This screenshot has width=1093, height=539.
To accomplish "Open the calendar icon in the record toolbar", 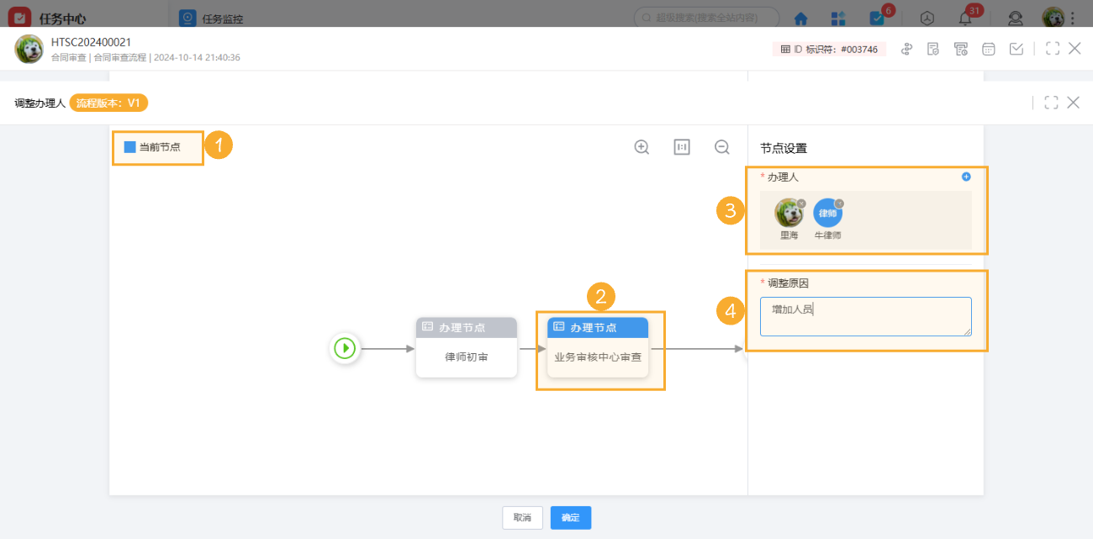I will click(988, 49).
